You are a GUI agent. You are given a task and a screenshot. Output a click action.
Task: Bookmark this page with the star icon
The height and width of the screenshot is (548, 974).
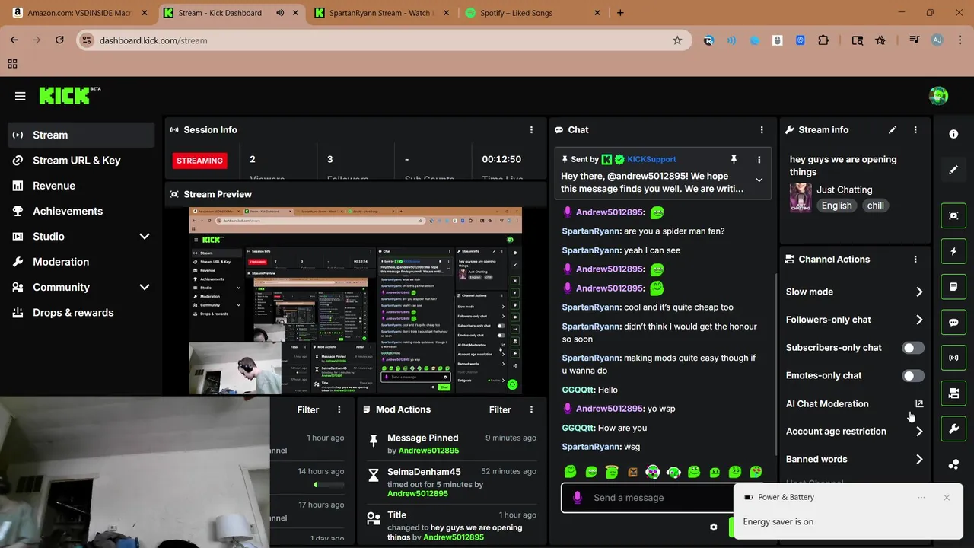click(x=677, y=40)
